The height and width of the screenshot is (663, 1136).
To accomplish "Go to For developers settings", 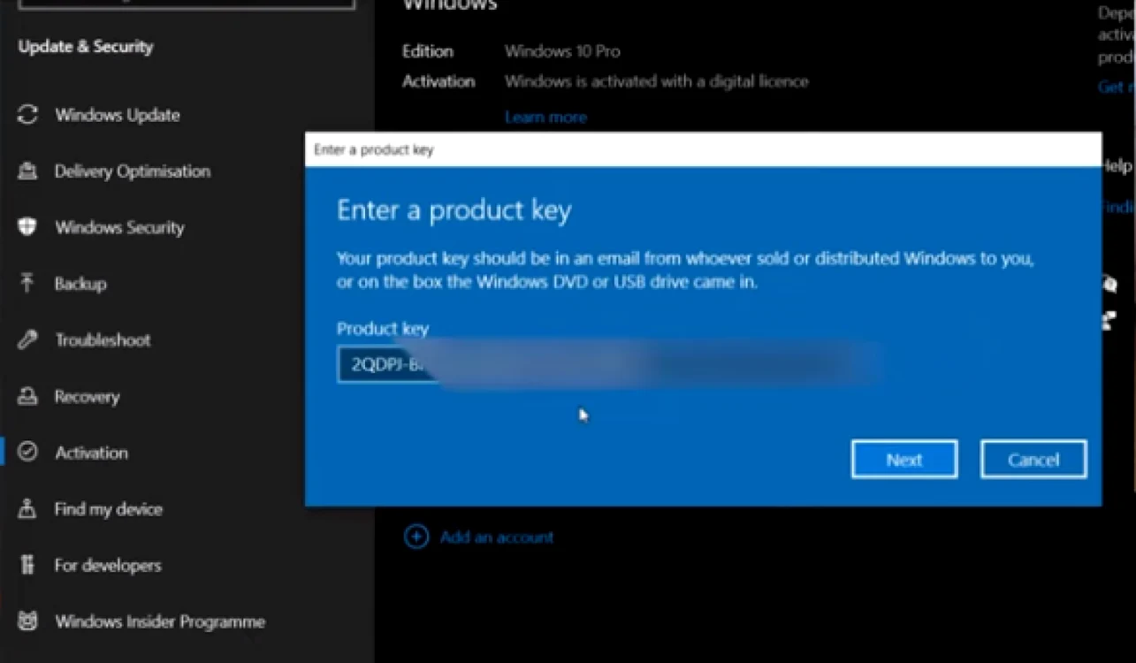I will pyautogui.click(x=108, y=565).
